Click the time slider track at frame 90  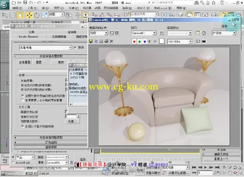point(170,160)
